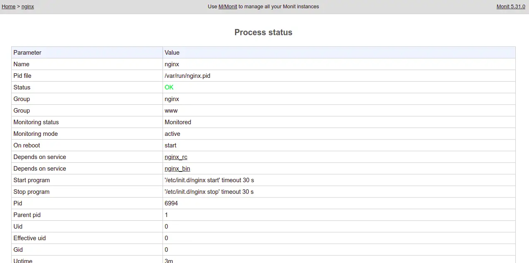Open the M/Monit link in header

[228, 7]
